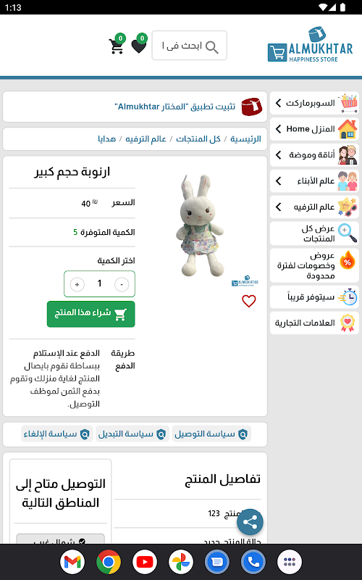Tap the search magnifier icon
The width and height of the screenshot is (362, 580).
coord(212,46)
